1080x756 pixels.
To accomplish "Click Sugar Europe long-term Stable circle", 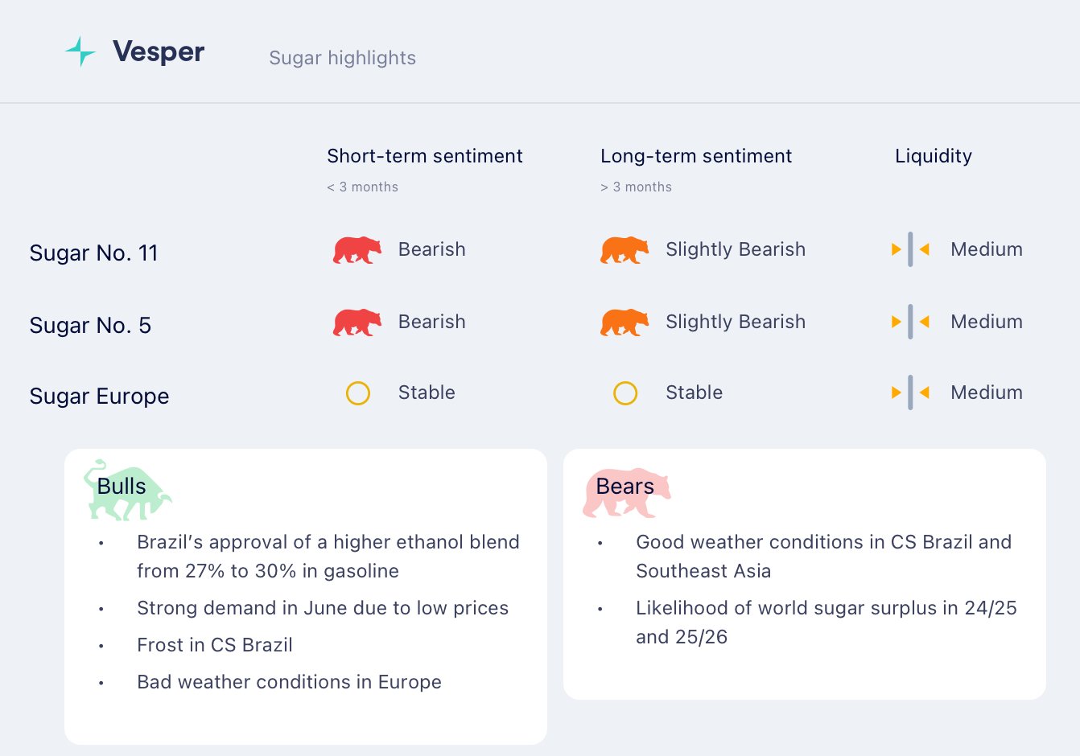I will point(625,393).
